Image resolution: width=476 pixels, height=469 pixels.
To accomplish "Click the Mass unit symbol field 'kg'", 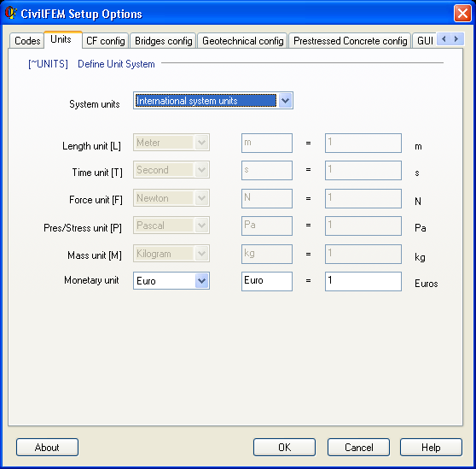I will coord(267,254).
